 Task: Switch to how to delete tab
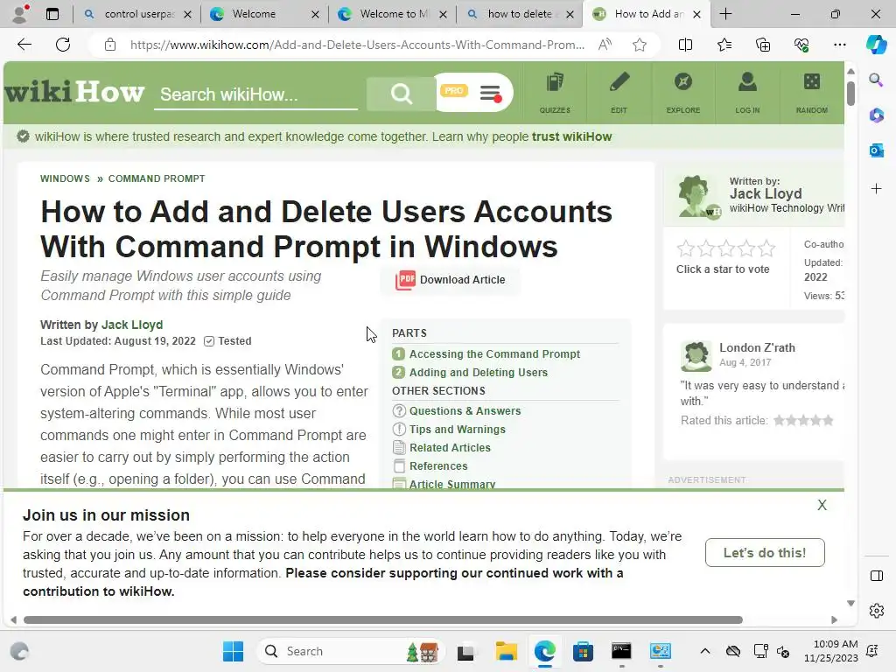coord(520,14)
